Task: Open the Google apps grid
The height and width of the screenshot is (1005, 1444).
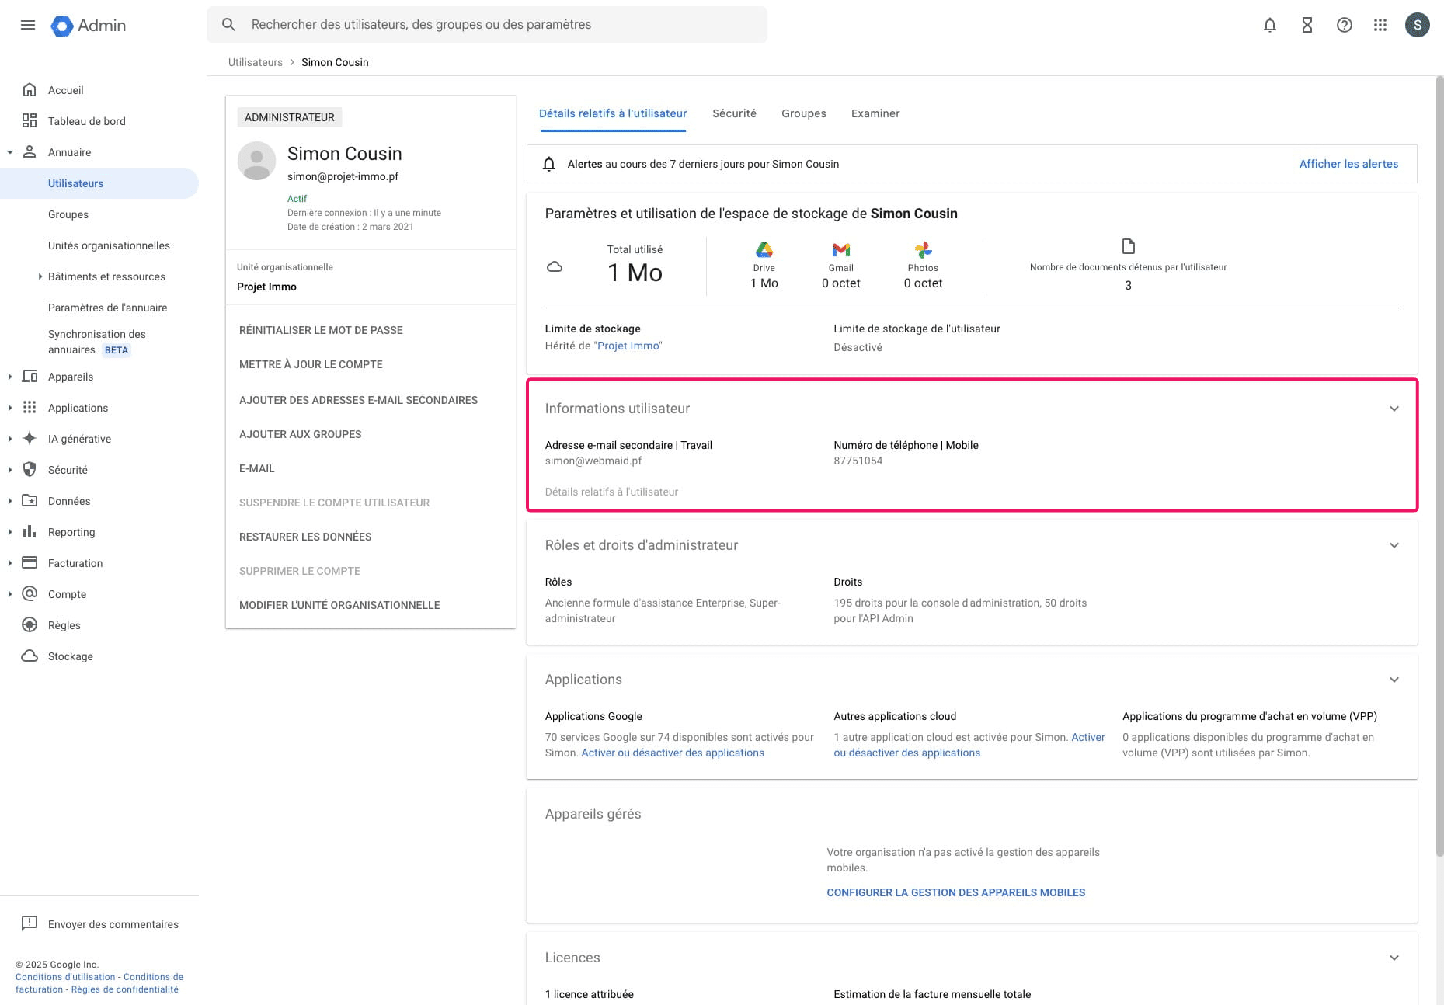Action: coord(1380,25)
